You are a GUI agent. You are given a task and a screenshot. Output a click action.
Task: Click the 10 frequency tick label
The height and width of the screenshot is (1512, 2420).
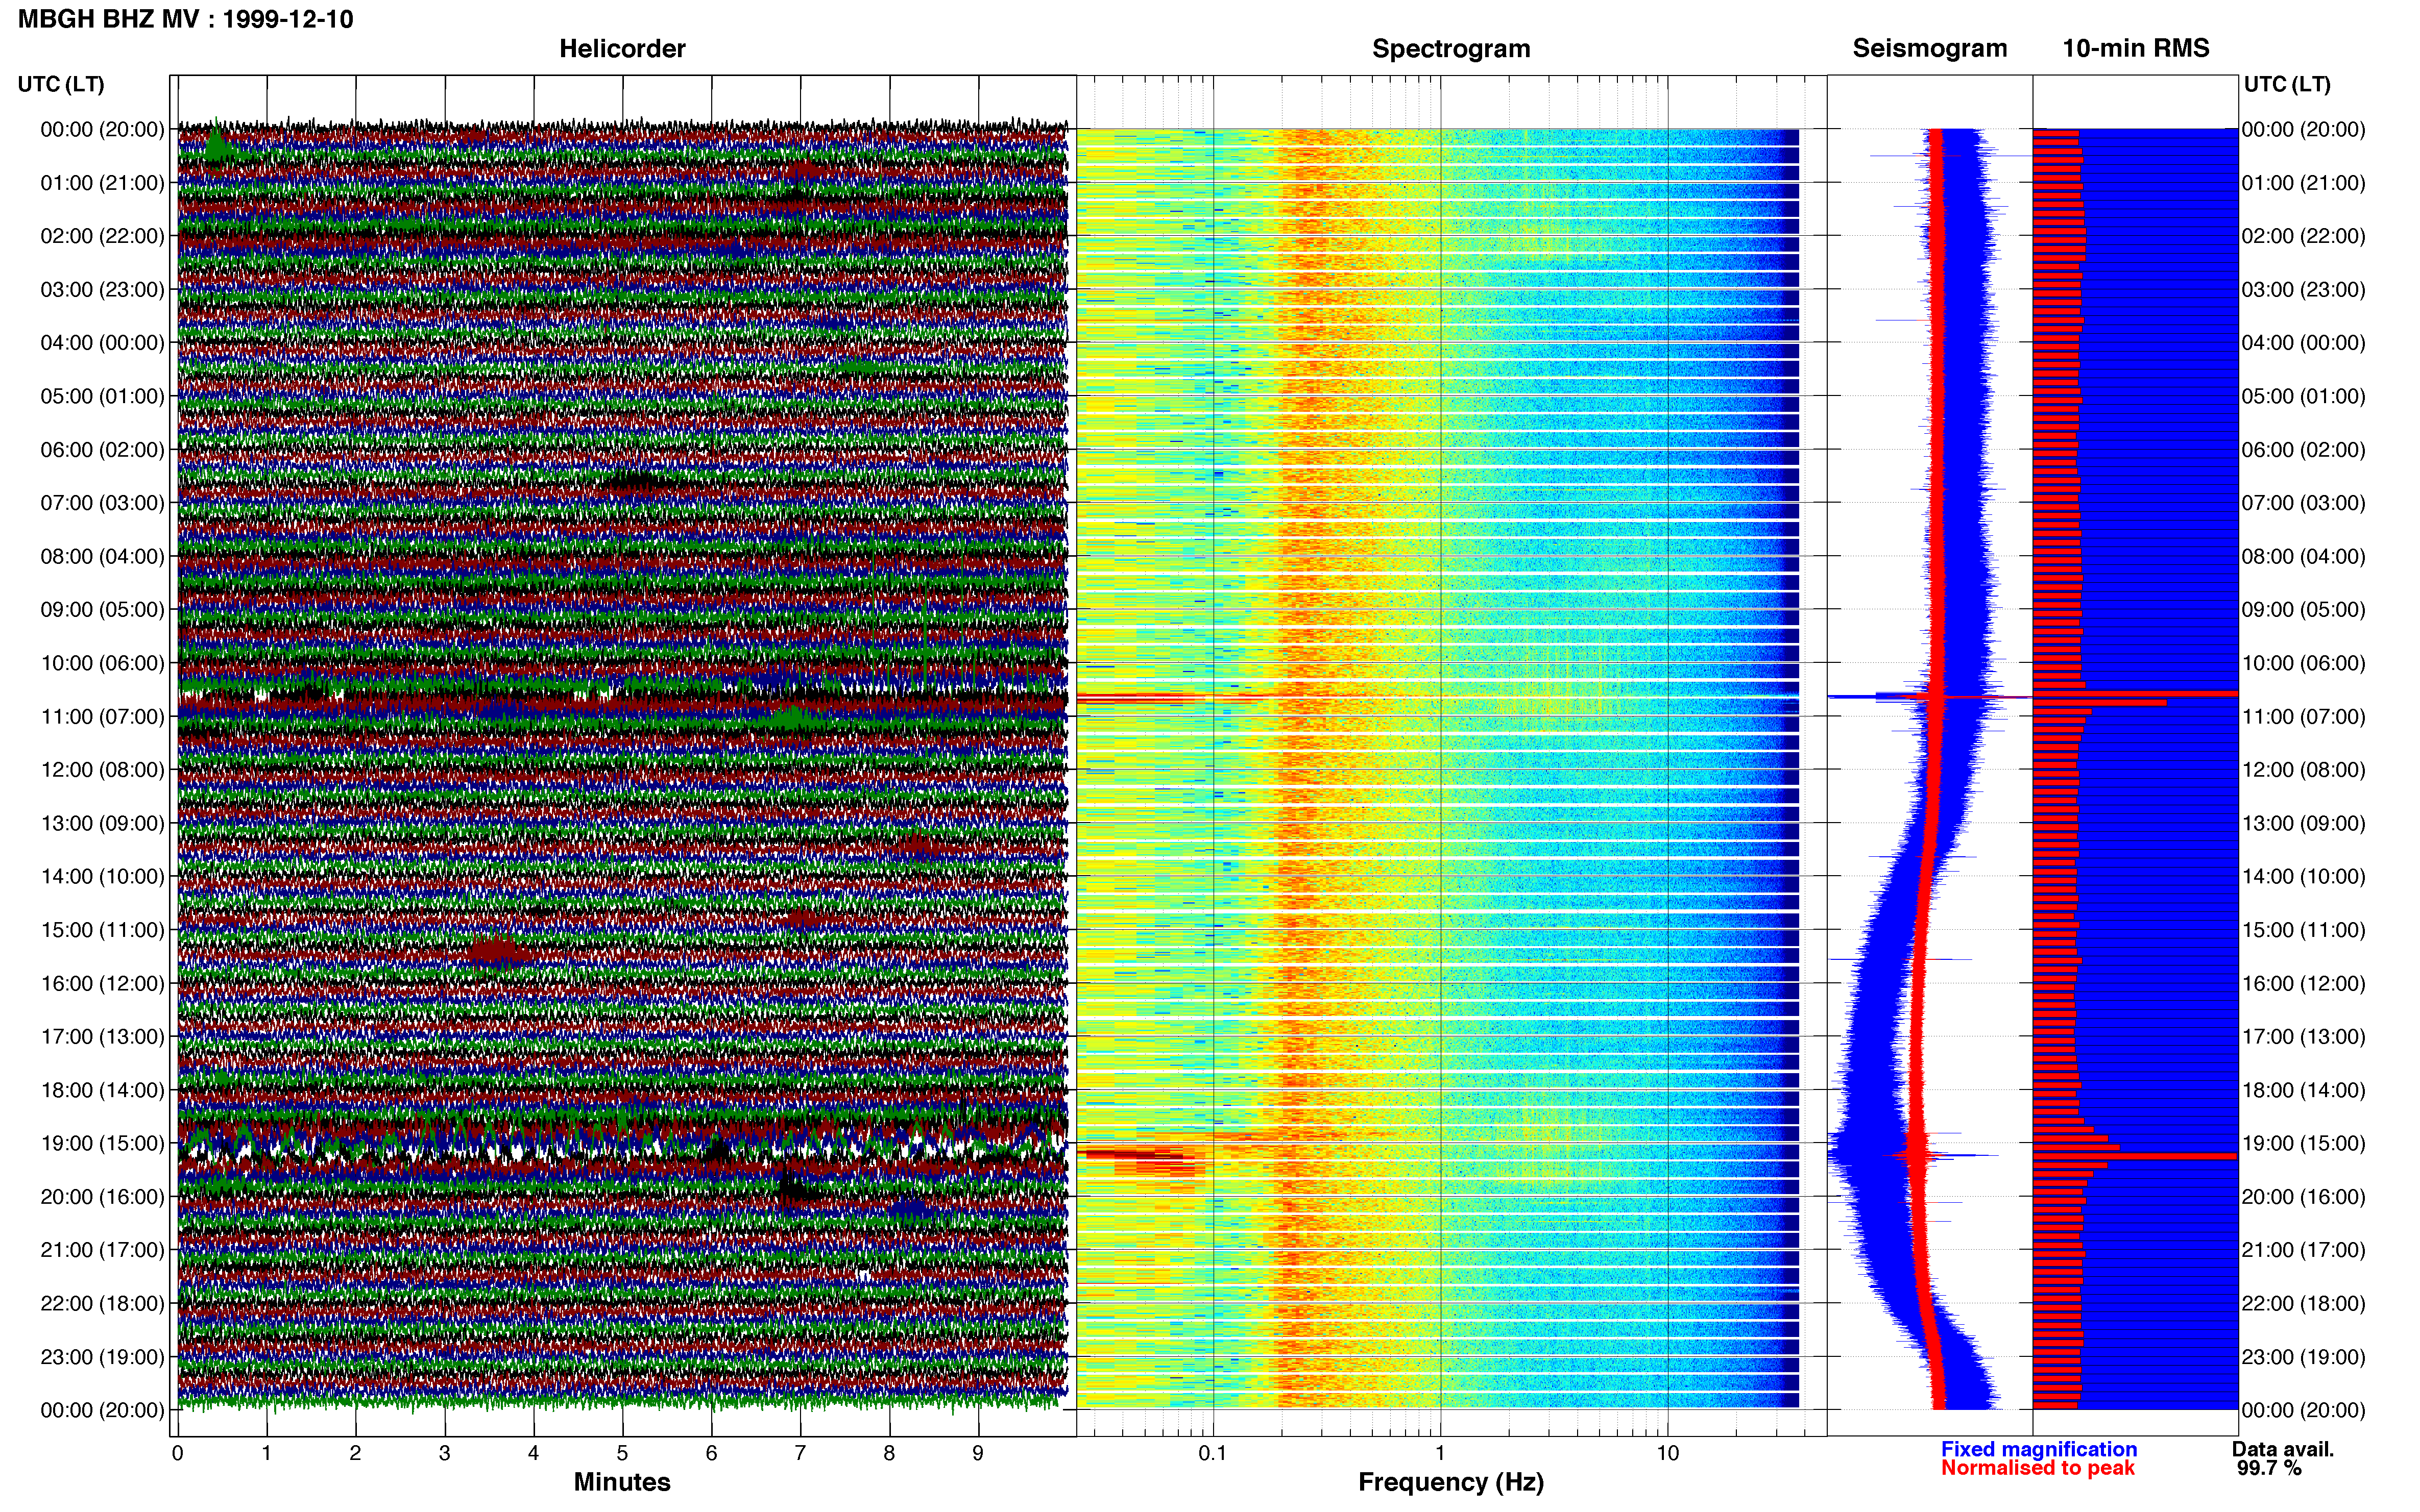coord(1667,1453)
